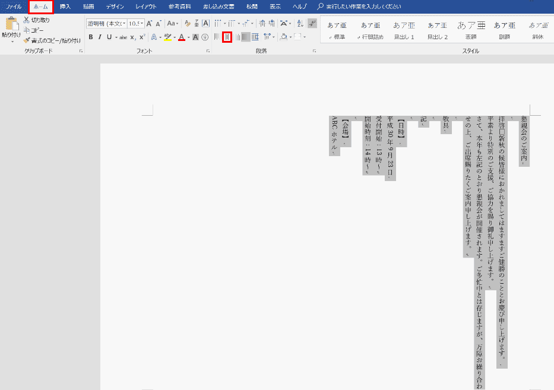This screenshot has height=390, width=554.
Task: Click the clear formatting eraser icon
Action: [x=188, y=24]
